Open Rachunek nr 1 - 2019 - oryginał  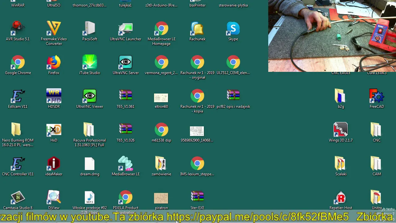197,67
